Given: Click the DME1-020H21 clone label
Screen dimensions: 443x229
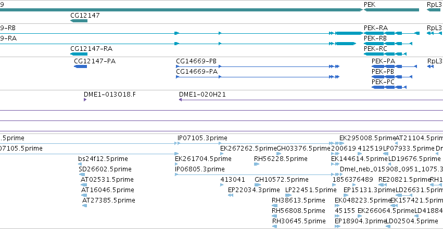Looking at the screenshot, I should tap(202, 95).
